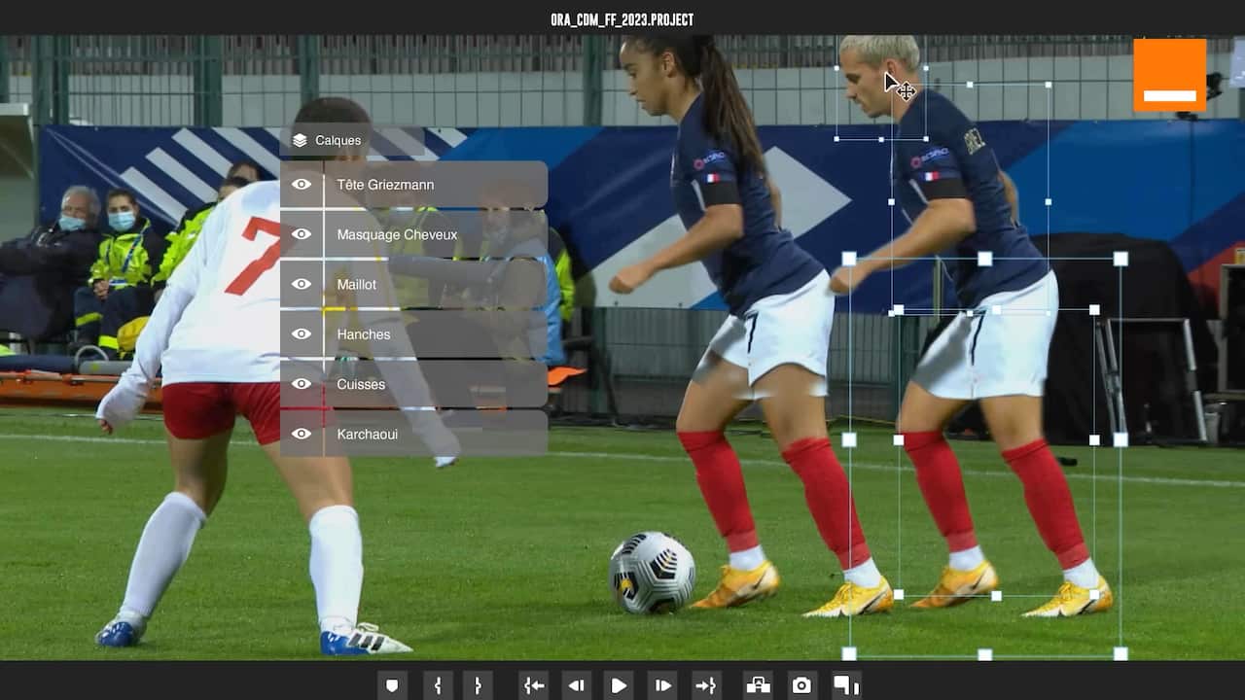Viewport: 1245px width, 700px height.
Task: Select the Cuisses layer
Action: click(361, 384)
